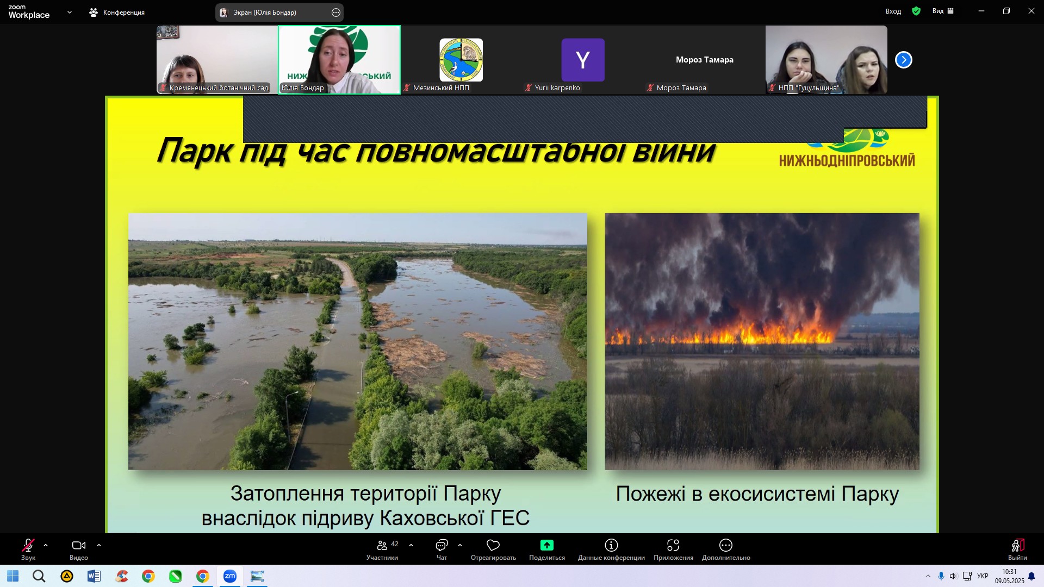Image resolution: width=1044 pixels, height=587 pixels.
Task: Expand audio options arrow next to Звук
Action: [46, 545]
